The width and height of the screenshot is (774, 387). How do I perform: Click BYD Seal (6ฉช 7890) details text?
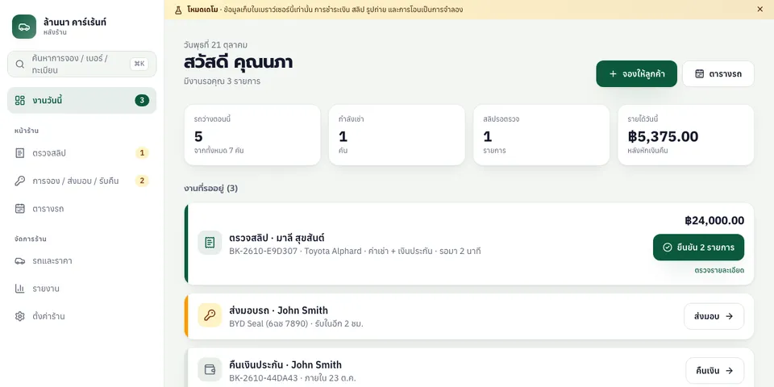pos(296,324)
